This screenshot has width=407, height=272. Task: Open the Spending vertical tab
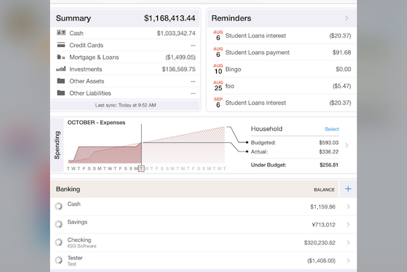point(57,145)
